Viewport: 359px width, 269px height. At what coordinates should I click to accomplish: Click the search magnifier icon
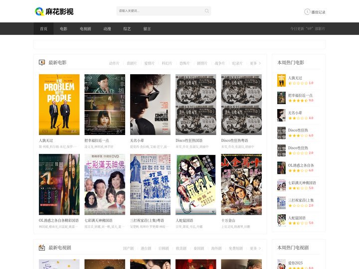tap(207, 11)
